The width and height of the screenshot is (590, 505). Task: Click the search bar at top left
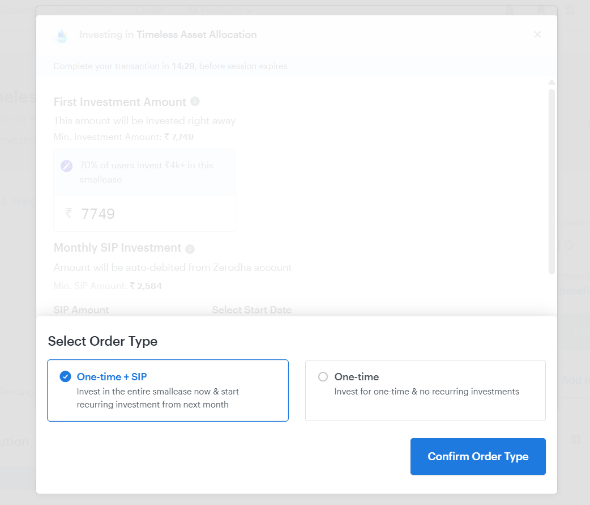(x=17, y=10)
